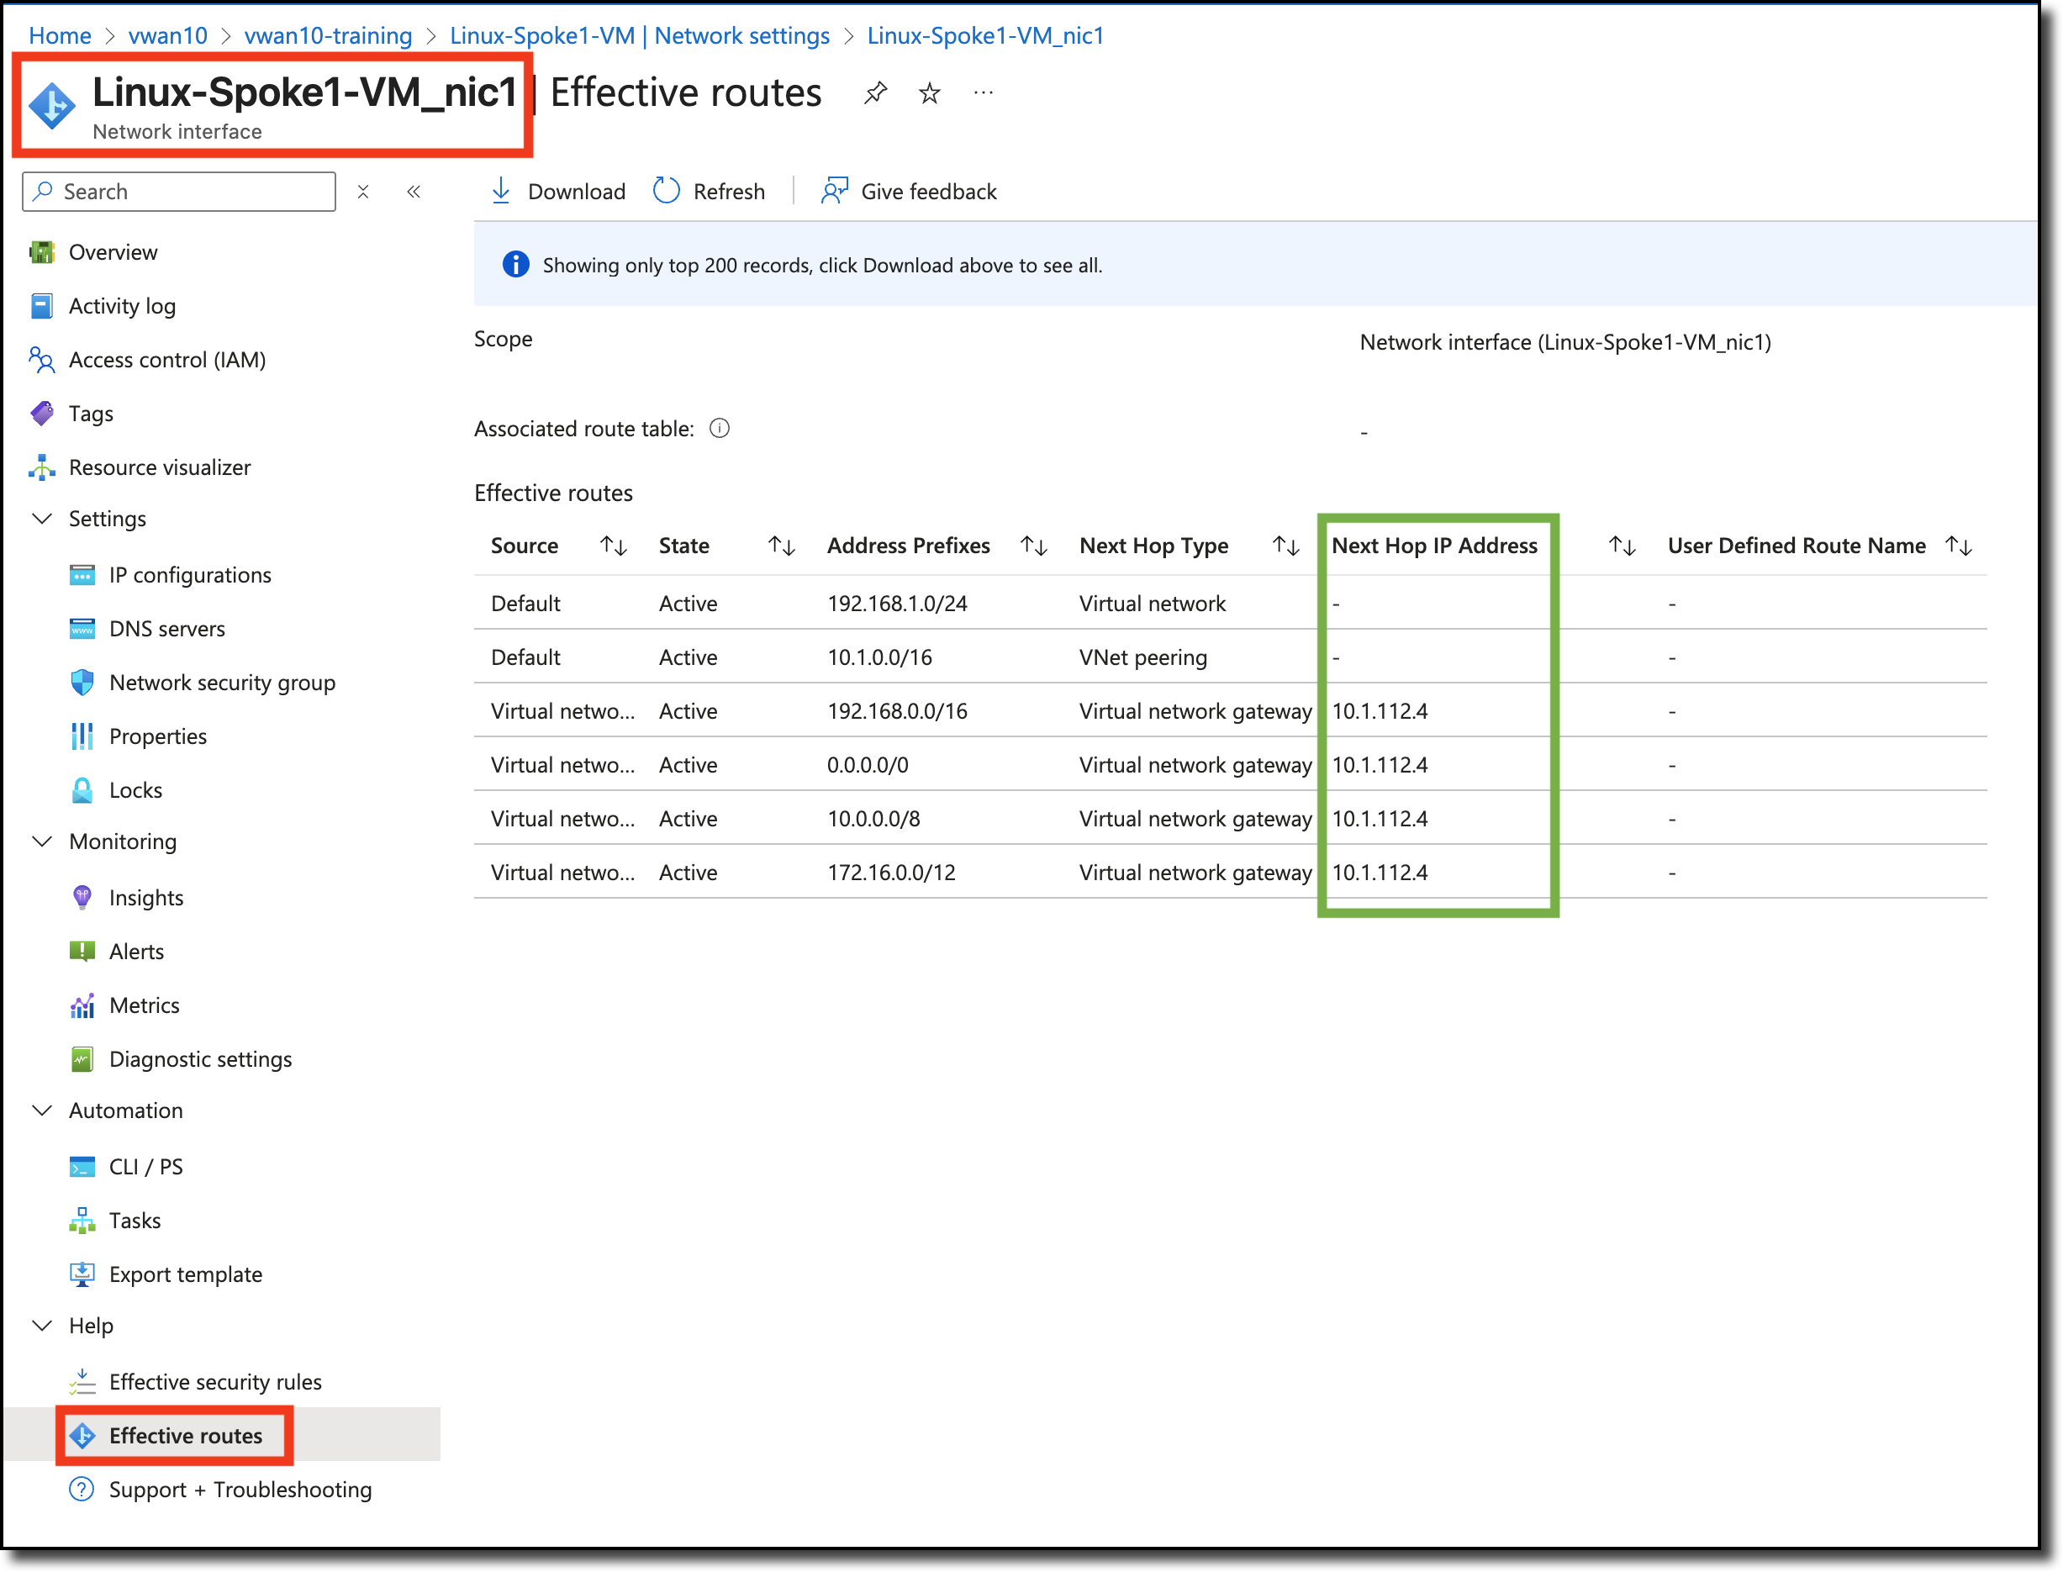This screenshot has height=1572, width=2063.
Task: Select Support + Troubleshooting in sidebar
Action: (x=240, y=1490)
